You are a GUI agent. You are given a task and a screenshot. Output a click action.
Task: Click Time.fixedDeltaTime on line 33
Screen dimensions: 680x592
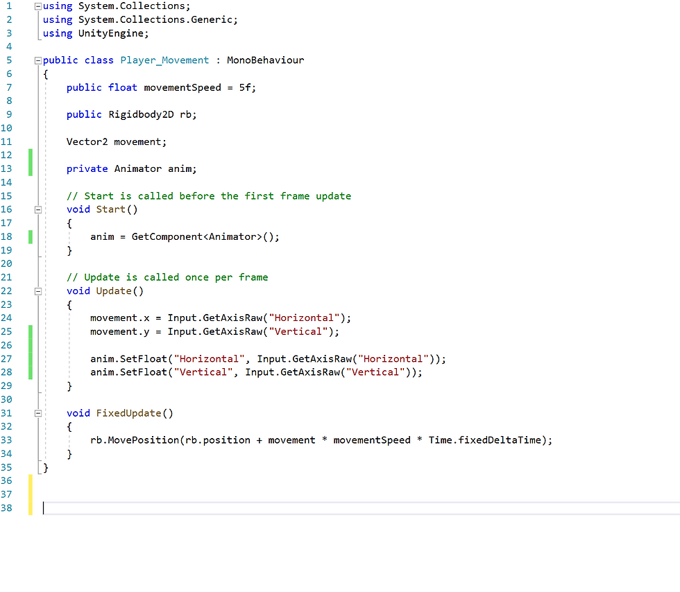point(485,440)
